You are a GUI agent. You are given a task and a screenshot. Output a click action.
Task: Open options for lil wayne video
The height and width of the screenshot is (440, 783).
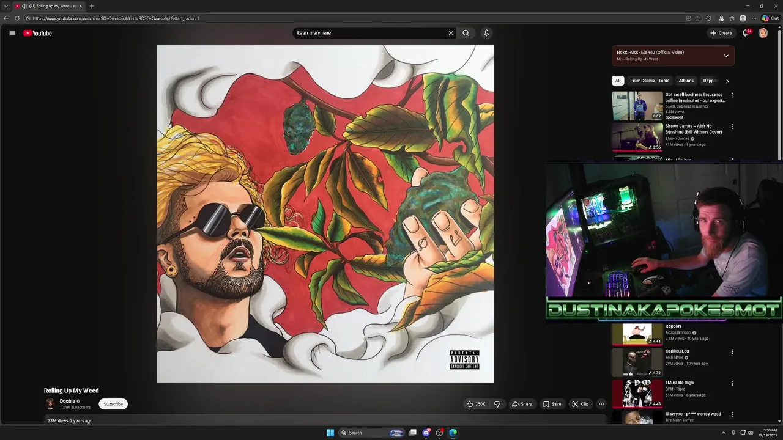732,414
